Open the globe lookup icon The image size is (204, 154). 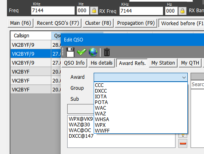point(93,52)
